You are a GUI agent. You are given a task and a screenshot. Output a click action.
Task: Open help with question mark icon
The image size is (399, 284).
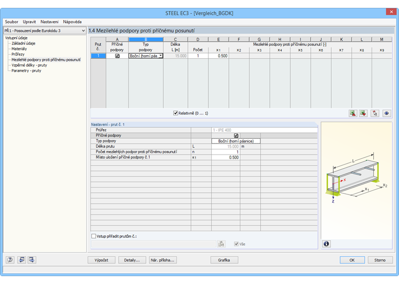click(x=10, y=259)
